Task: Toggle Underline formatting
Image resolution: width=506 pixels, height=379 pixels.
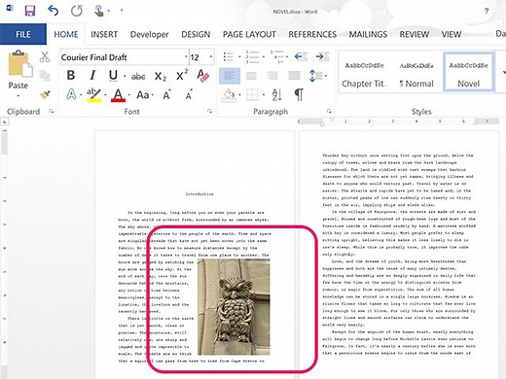Action: (x=113, y=76)
